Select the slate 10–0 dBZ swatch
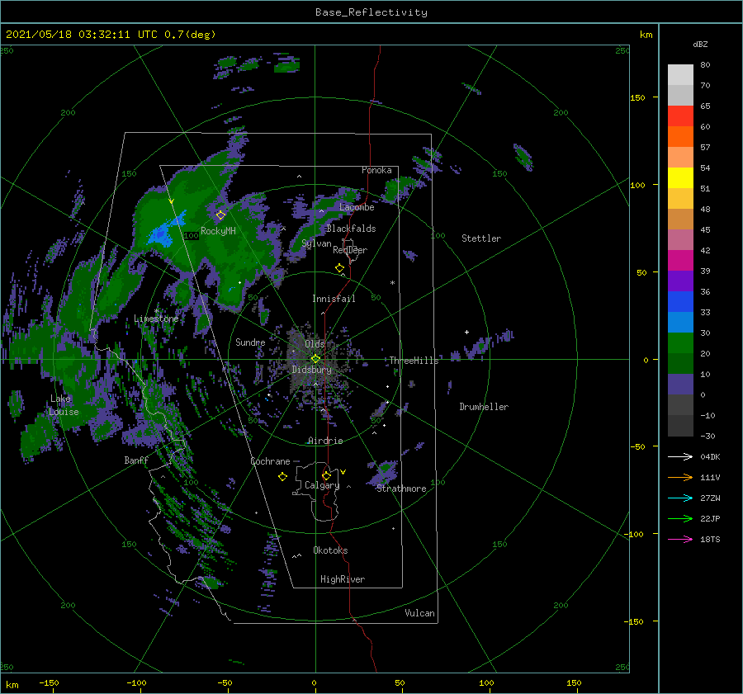 tap(680, 385)
